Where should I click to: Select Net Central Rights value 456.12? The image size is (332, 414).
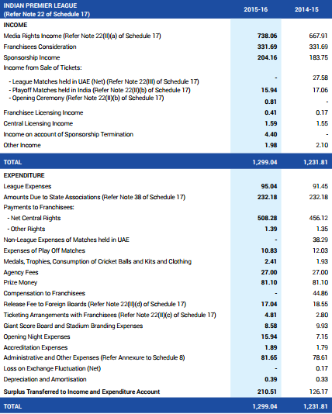pos(318,218)
